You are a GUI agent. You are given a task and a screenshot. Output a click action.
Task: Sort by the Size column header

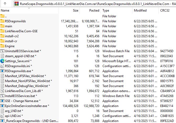click(x=76, y=10)
